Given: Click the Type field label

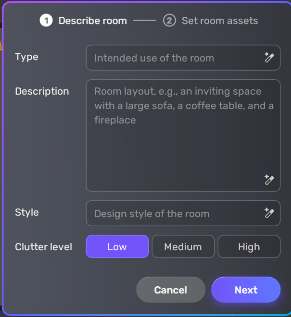Looking at the screenshot, I should pyautogui.click(x=27, y=57).
